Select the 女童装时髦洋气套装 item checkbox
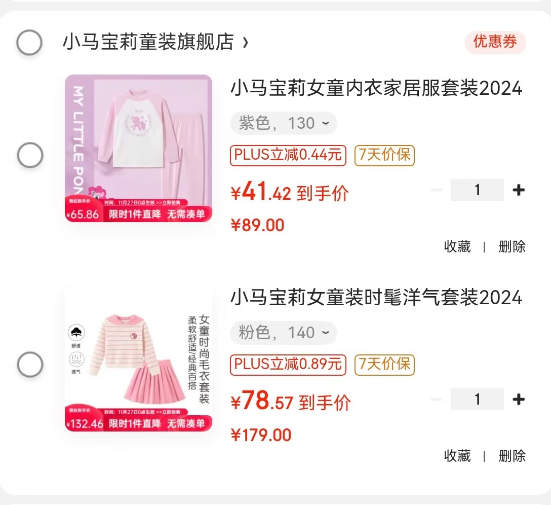Screen dimensions: 551x505 tap(30, 364)
